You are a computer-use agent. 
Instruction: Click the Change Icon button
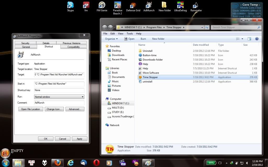54,109
